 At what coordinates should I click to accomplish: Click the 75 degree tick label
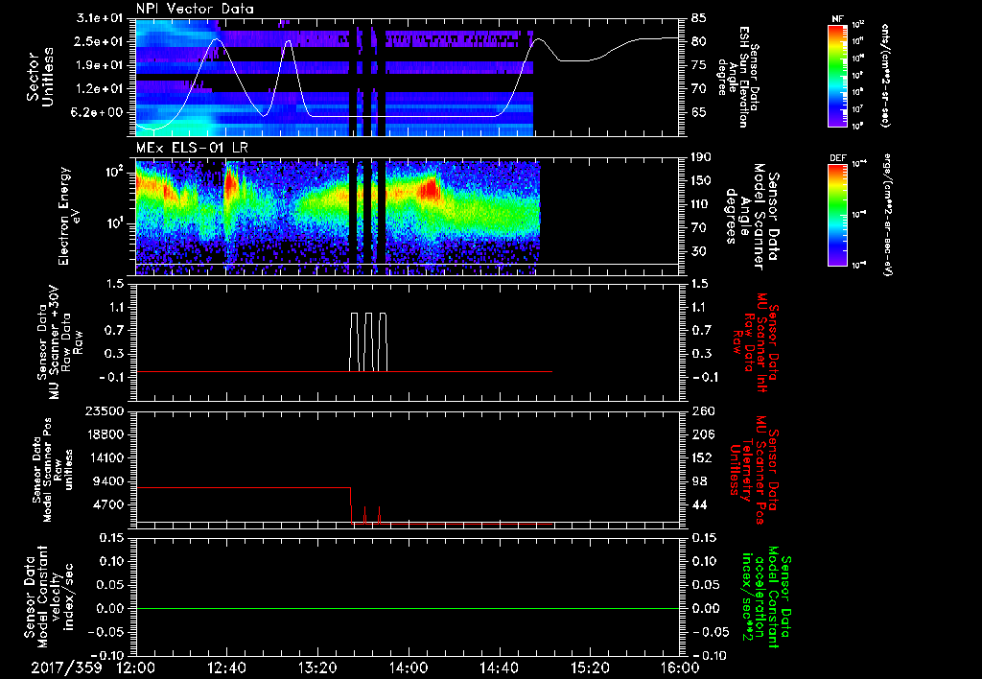699,65
